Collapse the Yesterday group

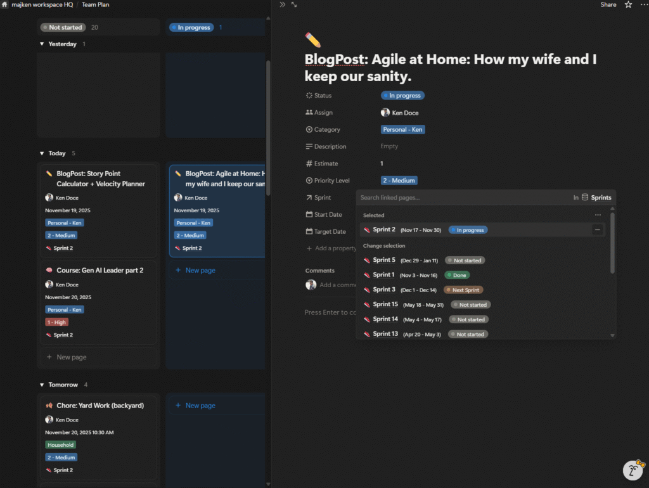tap(42, 44)
